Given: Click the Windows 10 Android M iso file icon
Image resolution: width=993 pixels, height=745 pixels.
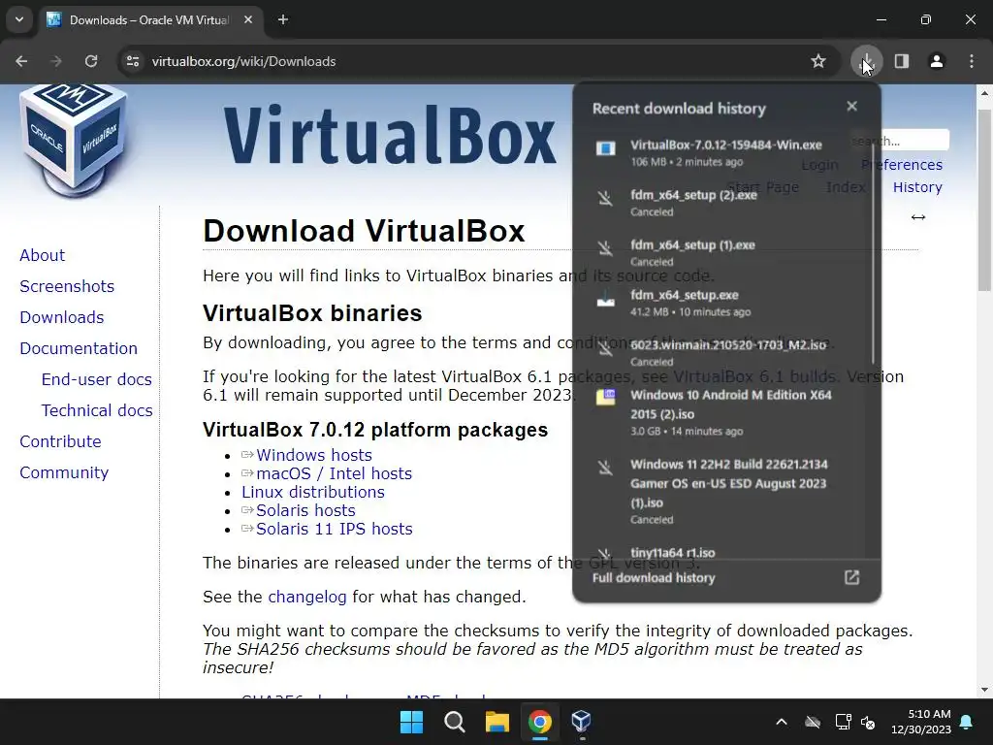Looking at the screenshot, I should tap(605, 397).
